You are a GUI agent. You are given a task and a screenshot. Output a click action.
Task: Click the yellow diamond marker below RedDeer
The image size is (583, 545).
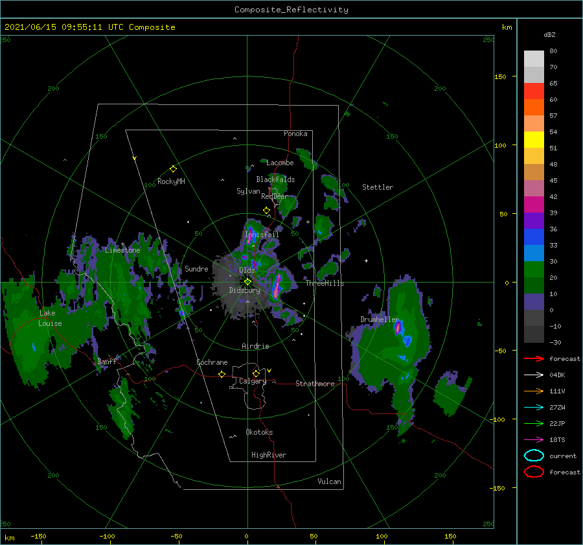[x=266, y=211]
